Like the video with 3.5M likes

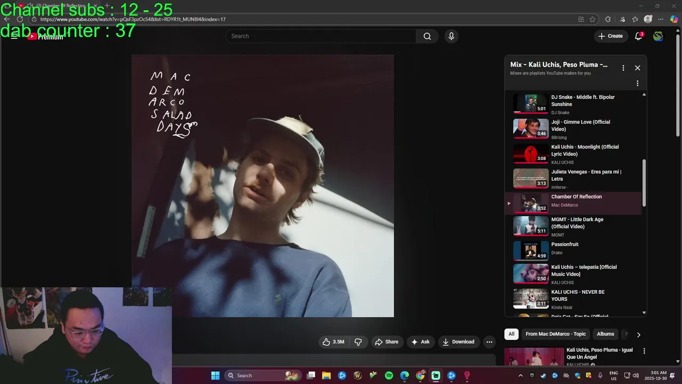pyautogui.click(x=334, y=342)
